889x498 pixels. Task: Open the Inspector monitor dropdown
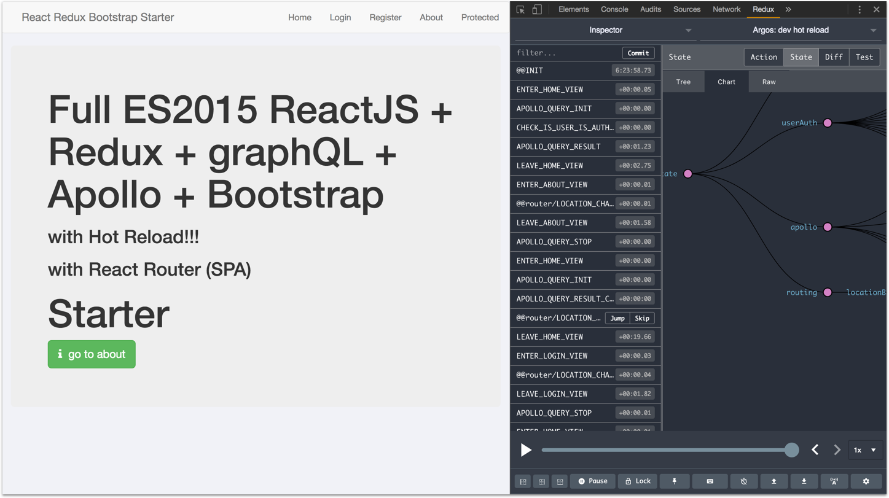606,30
